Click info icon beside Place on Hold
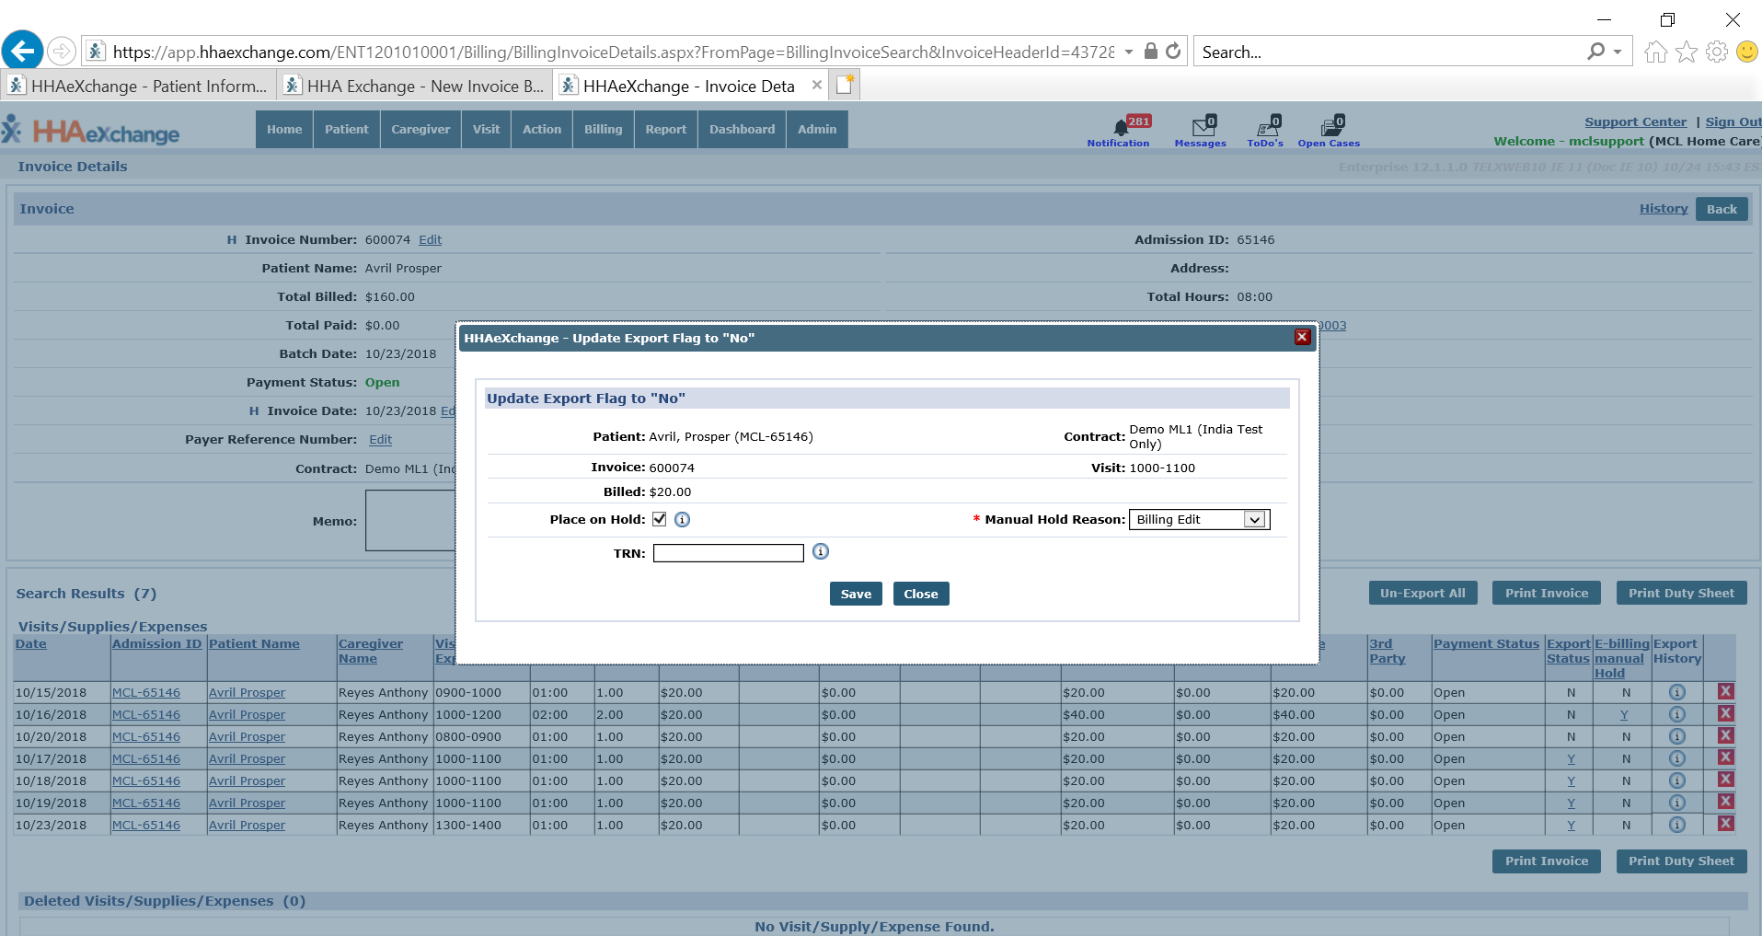Viewport: 1762px width, 936px height. (x=682, y=520)
